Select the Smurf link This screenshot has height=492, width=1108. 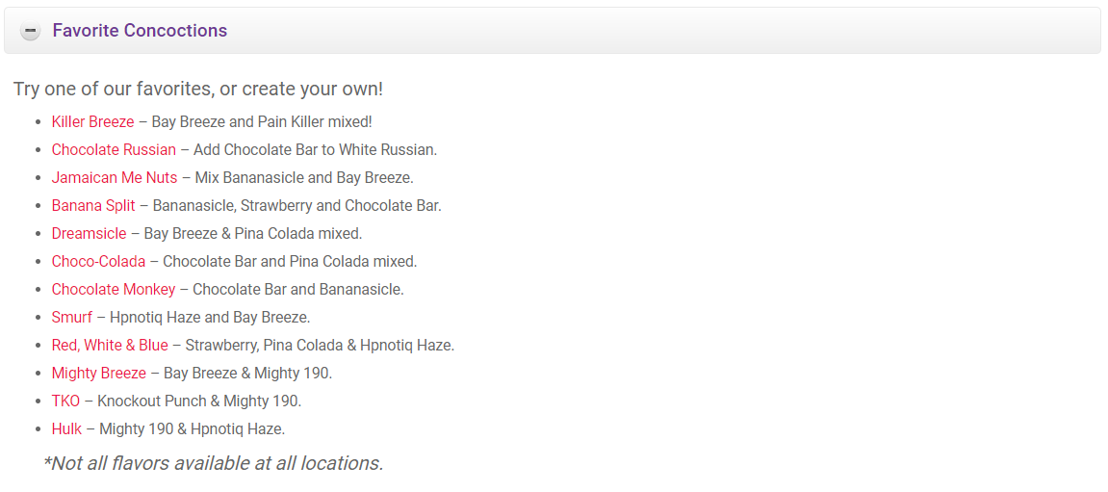pyautogui.click(x=72, y=318)
